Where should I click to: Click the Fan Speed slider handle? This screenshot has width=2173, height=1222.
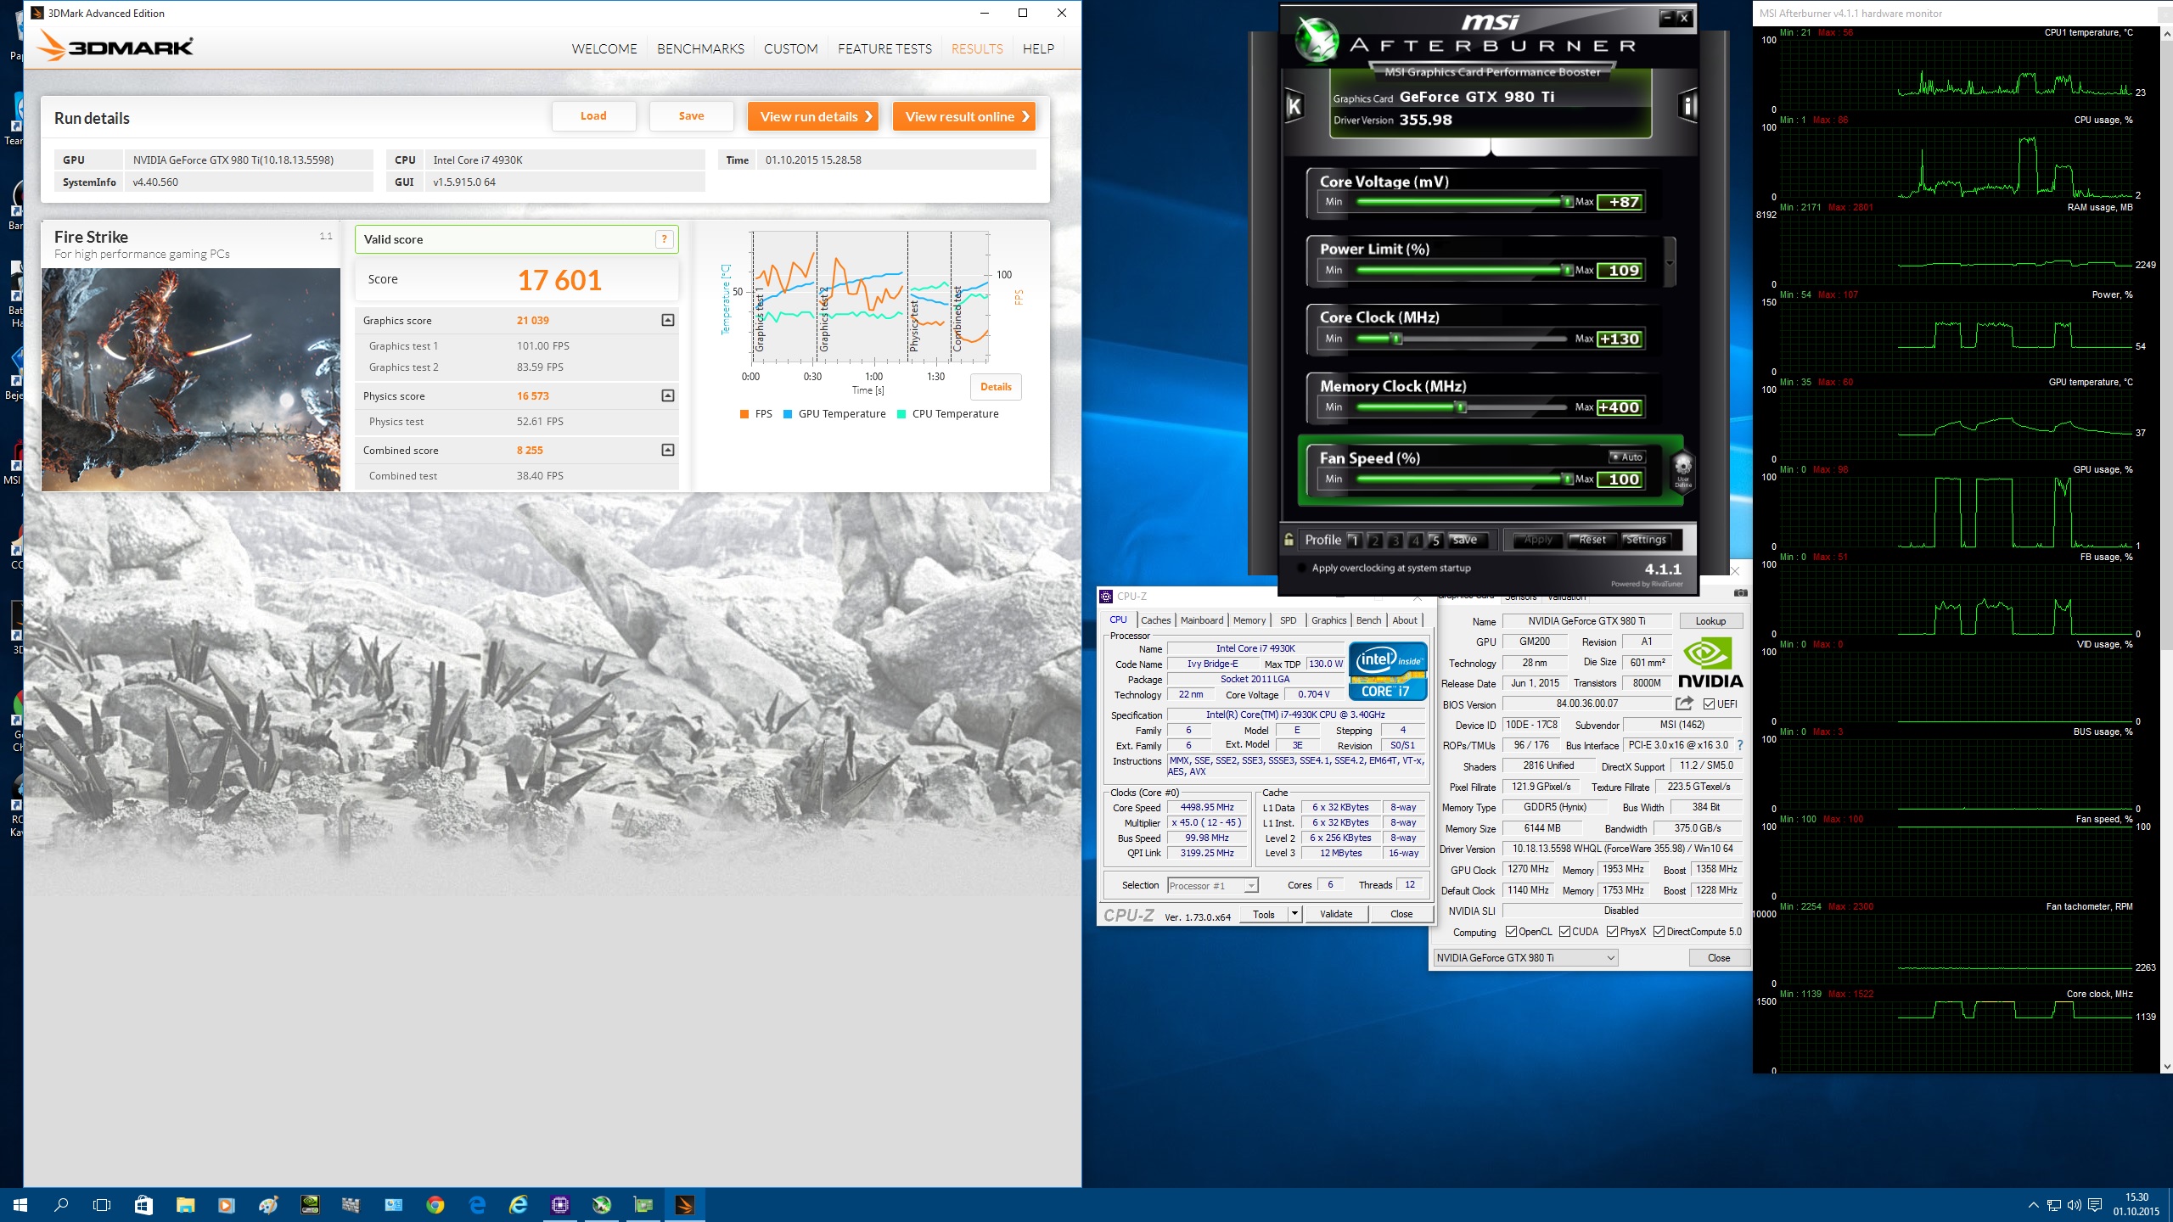1567,479
